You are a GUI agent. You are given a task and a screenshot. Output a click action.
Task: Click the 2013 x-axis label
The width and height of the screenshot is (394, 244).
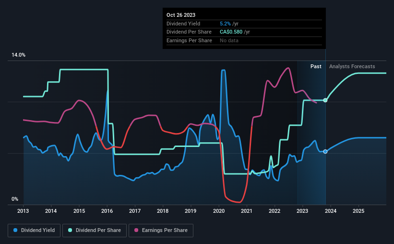pyautogui.click(x=23, y=211)
